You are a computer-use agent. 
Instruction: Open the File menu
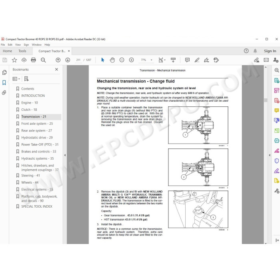point(3,45)
